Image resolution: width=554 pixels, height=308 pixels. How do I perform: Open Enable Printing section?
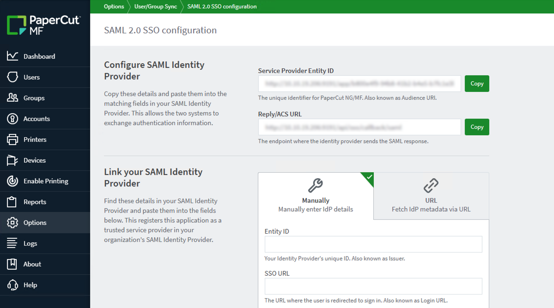point(45,181)
